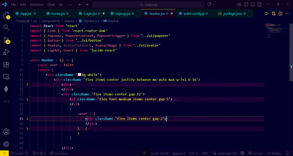The height and width of the screenshot is (156, 293).
Task: Open bg-white color swatch on line 11
Action: pyautogui.click(x=79, y=75)
